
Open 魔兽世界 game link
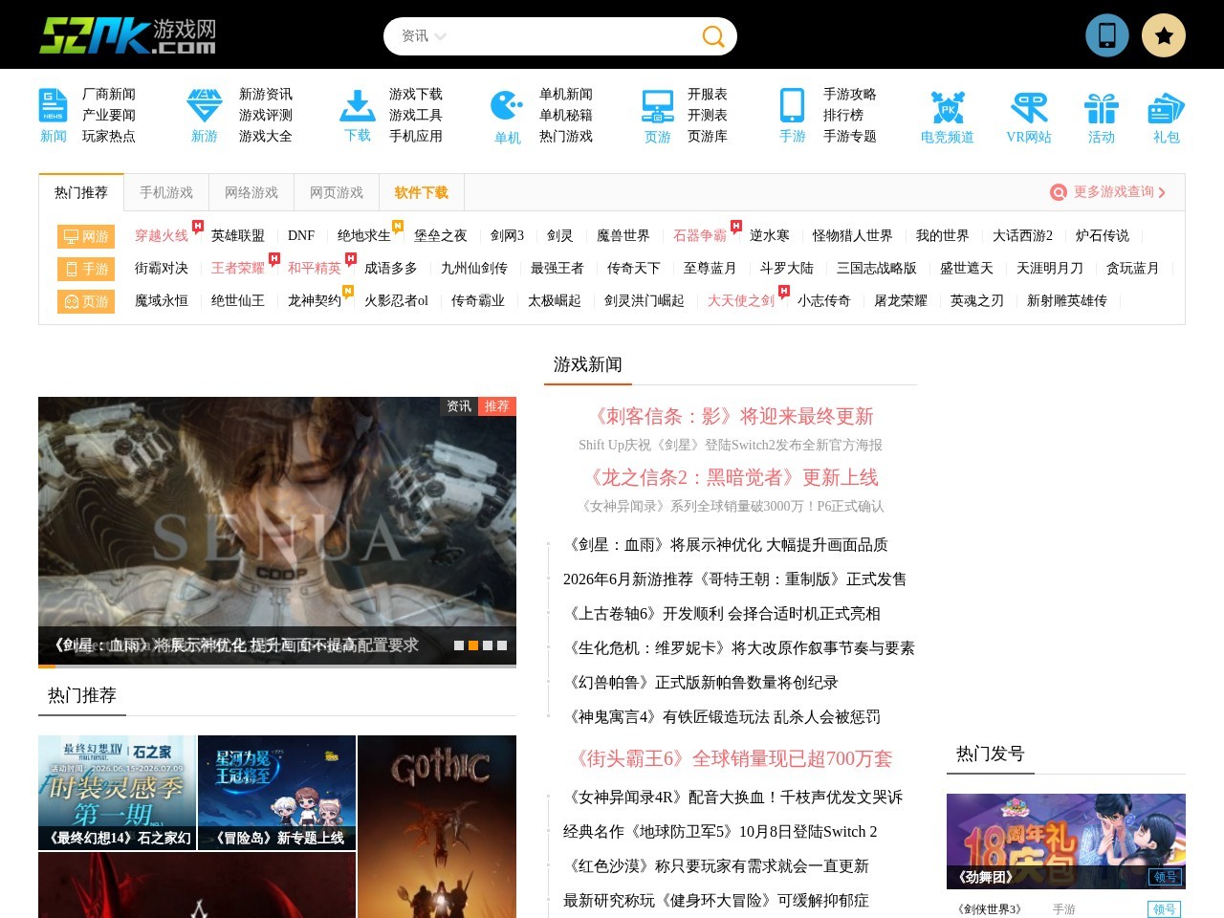coord(623,235)
